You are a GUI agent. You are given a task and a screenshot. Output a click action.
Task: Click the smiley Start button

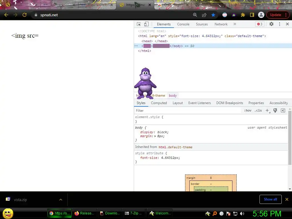tap(8, 213)
